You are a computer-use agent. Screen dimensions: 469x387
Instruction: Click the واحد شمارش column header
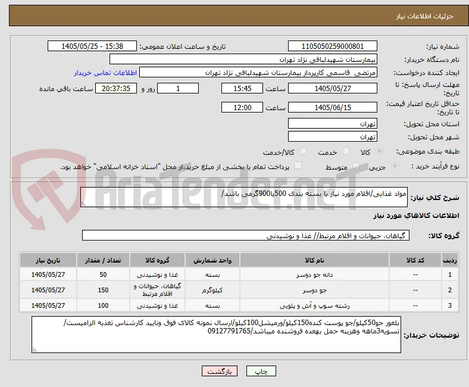tap(212, 260)
